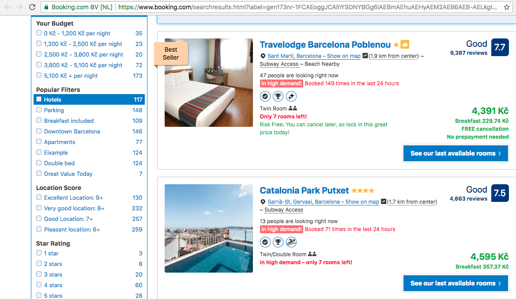
Task: Click the 4,391 Kč price
Action: coord(490,110)
